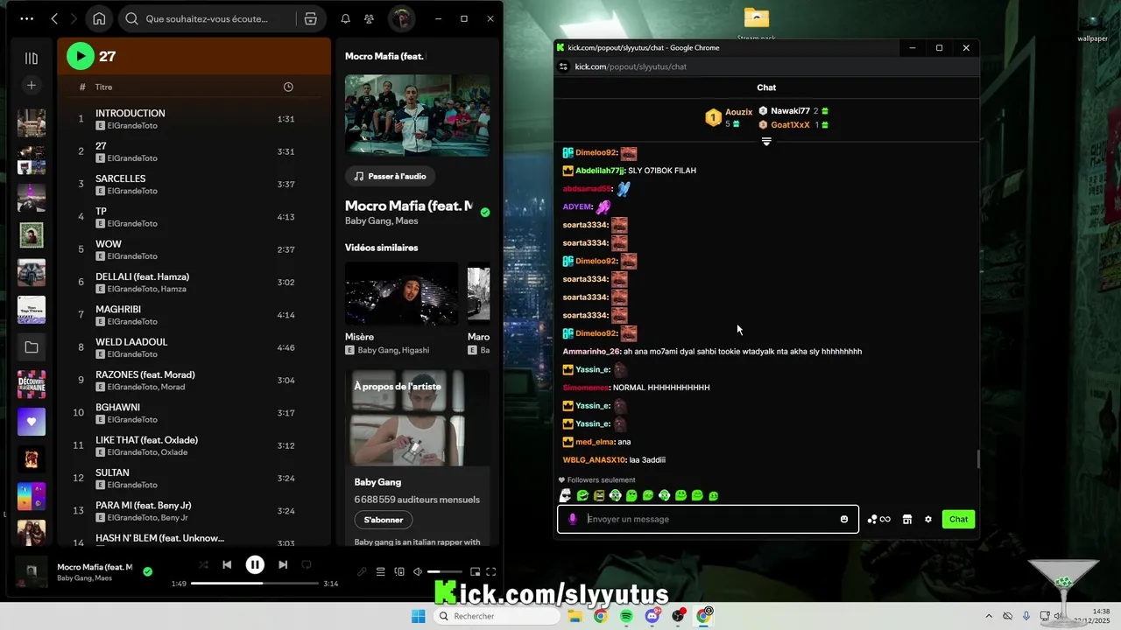Skip to previous track
1121x630 pixels.
click(x=227, y=565)
